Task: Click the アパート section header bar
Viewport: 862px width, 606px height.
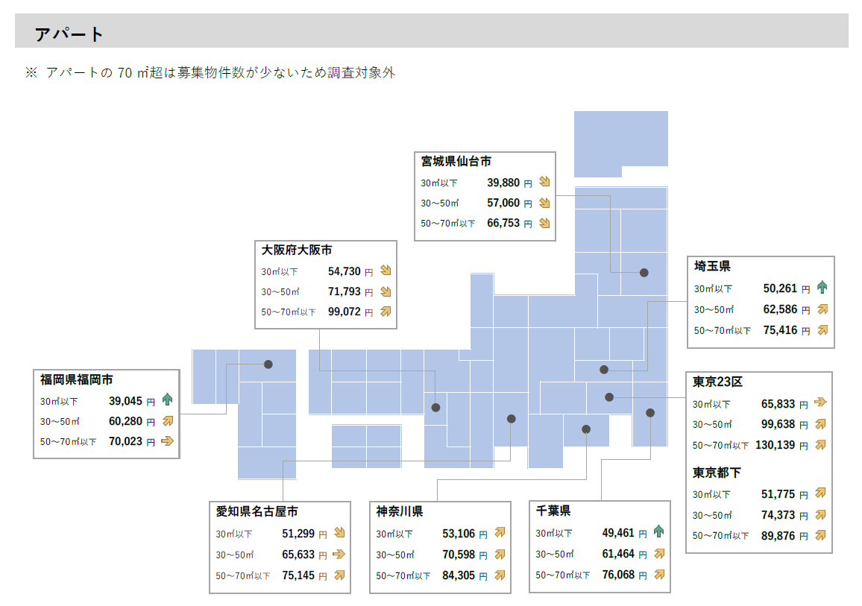Action: click(431, 34)
